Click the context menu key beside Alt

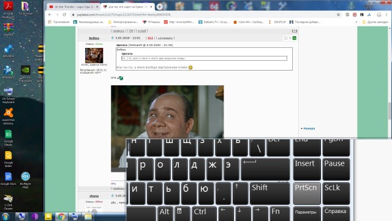[183, 214]
